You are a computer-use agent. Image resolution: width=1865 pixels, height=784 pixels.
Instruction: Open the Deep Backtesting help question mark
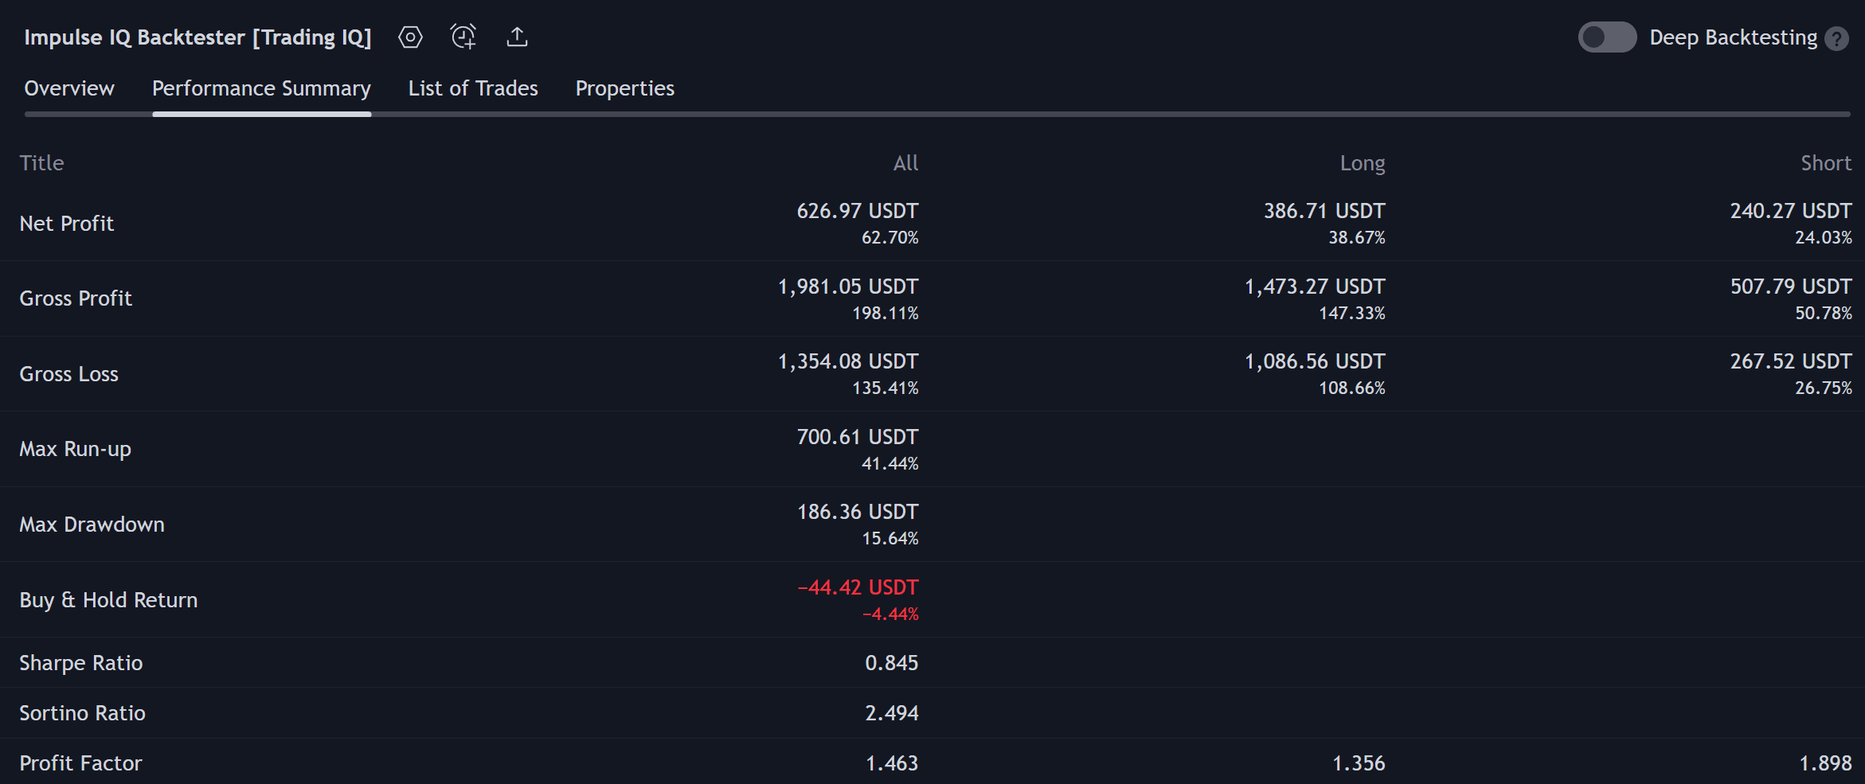(1836, 38)
